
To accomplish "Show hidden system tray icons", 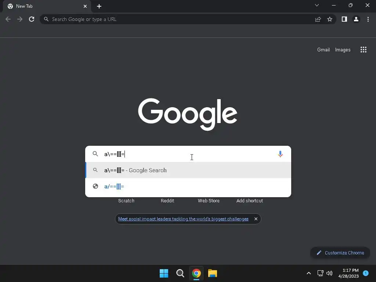I will click(309, 273).
